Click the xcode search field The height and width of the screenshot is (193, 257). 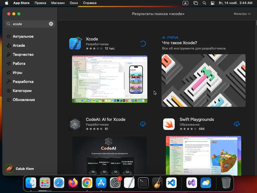coord(30,24)
